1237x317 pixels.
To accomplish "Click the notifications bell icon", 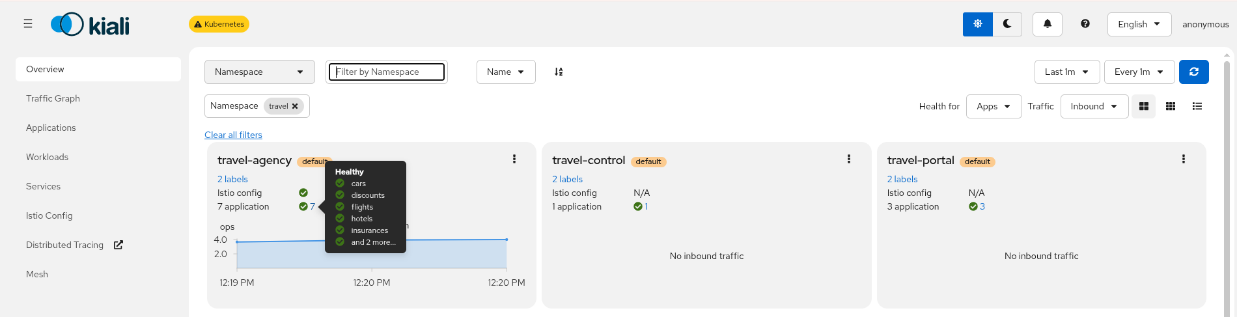I will pyautogui.click(x=1047, y=24).
